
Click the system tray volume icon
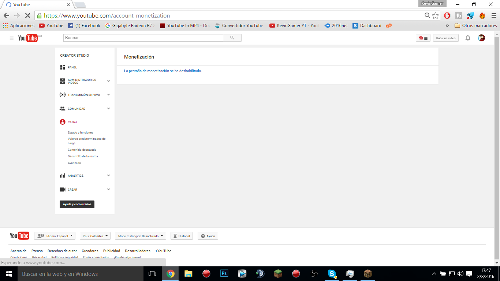[x=460, y=274]
